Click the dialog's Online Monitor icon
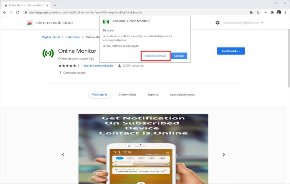 pos(106,22)
